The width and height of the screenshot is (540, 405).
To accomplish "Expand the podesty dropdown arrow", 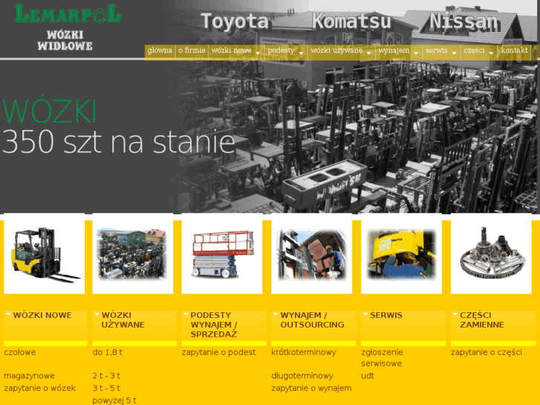I will (301, 53).
